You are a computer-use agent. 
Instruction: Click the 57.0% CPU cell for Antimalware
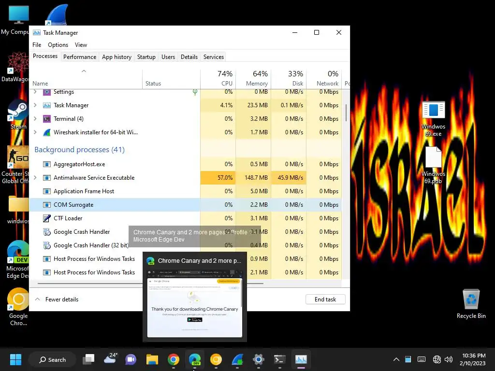click(x=218, y=178)
